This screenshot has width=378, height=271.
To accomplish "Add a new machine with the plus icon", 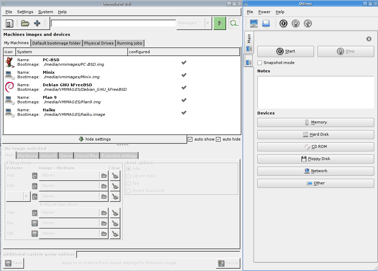I will tap(37, 23).
